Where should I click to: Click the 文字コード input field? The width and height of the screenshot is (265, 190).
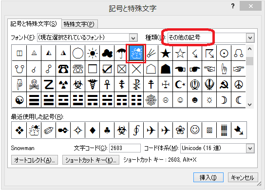pos(125,148)
